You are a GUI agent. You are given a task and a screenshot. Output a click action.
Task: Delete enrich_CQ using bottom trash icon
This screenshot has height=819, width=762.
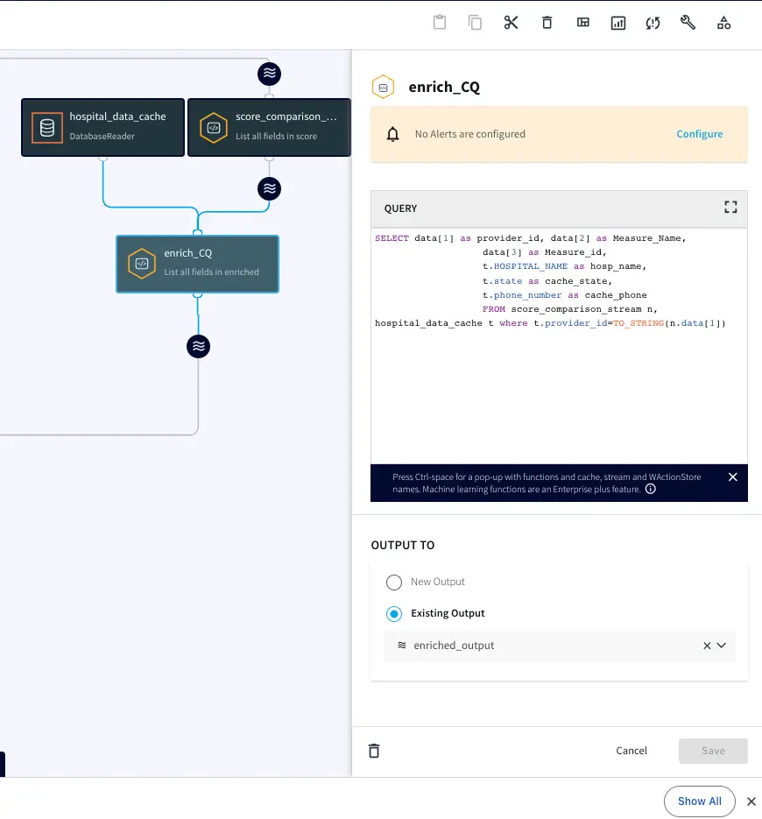coord(374,751)
